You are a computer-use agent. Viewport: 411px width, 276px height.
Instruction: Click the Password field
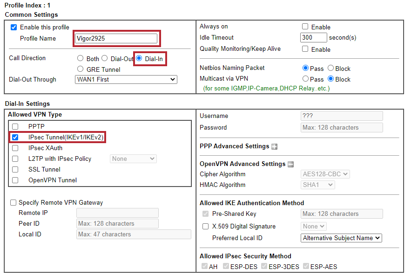[342, 128]
